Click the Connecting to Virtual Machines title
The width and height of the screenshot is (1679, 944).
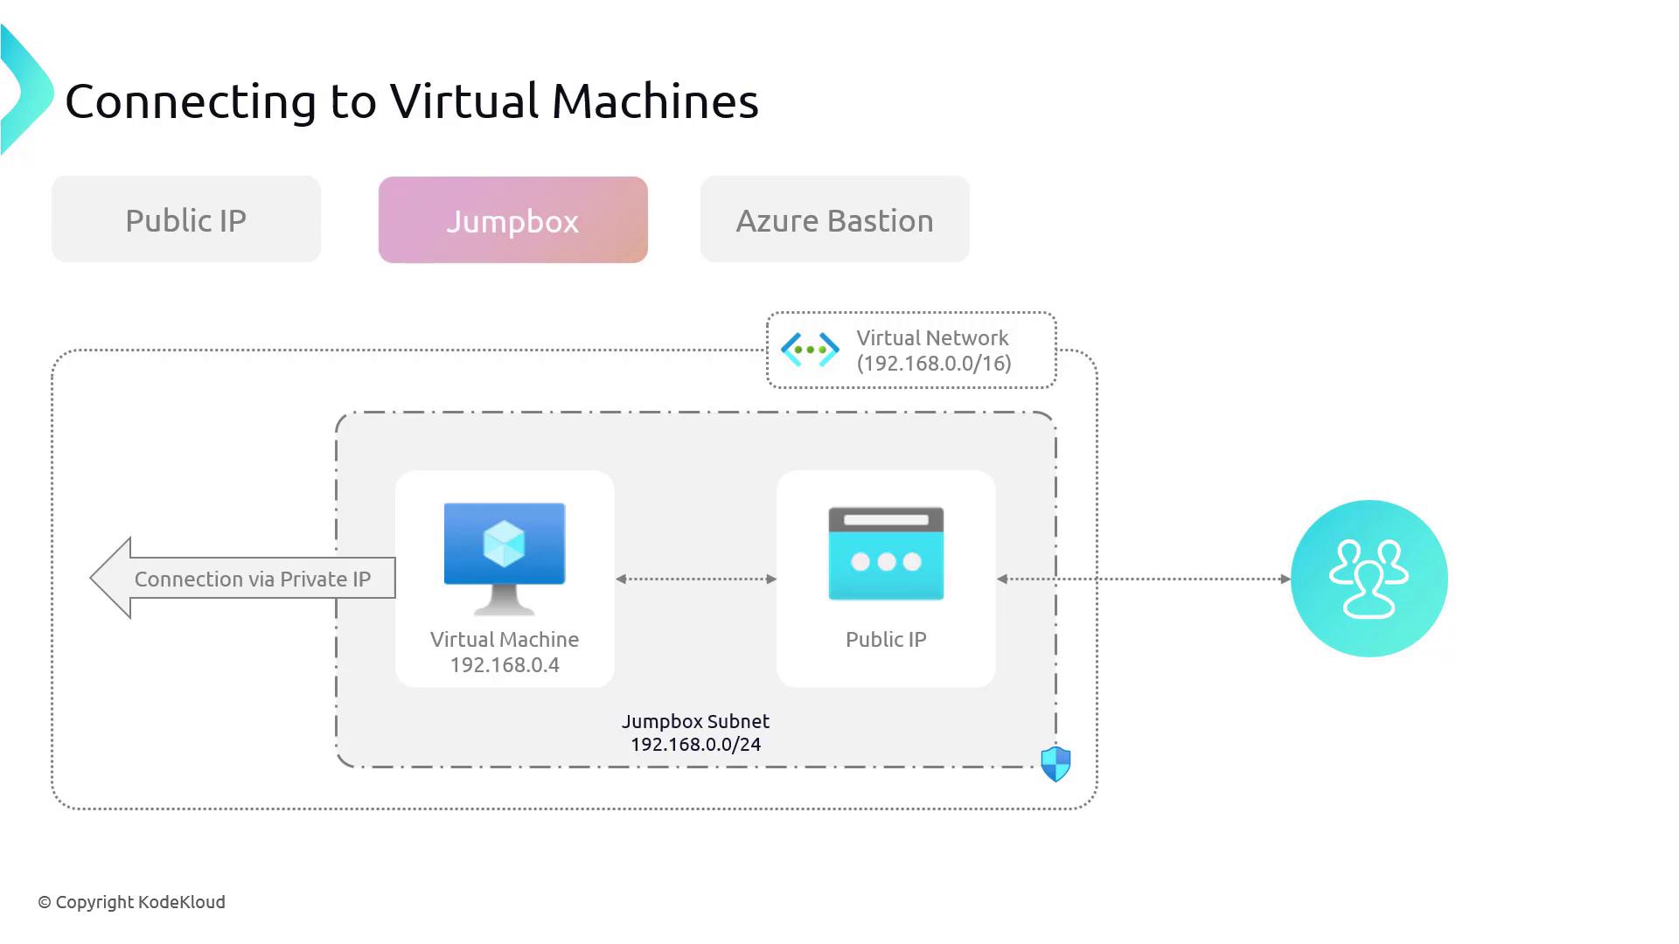point(411,101)
